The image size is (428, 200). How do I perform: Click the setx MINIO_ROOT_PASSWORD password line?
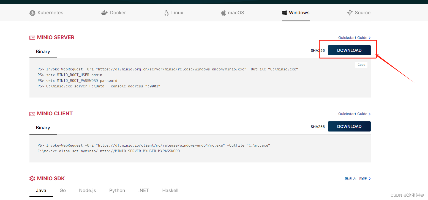(x=77, y=81)
